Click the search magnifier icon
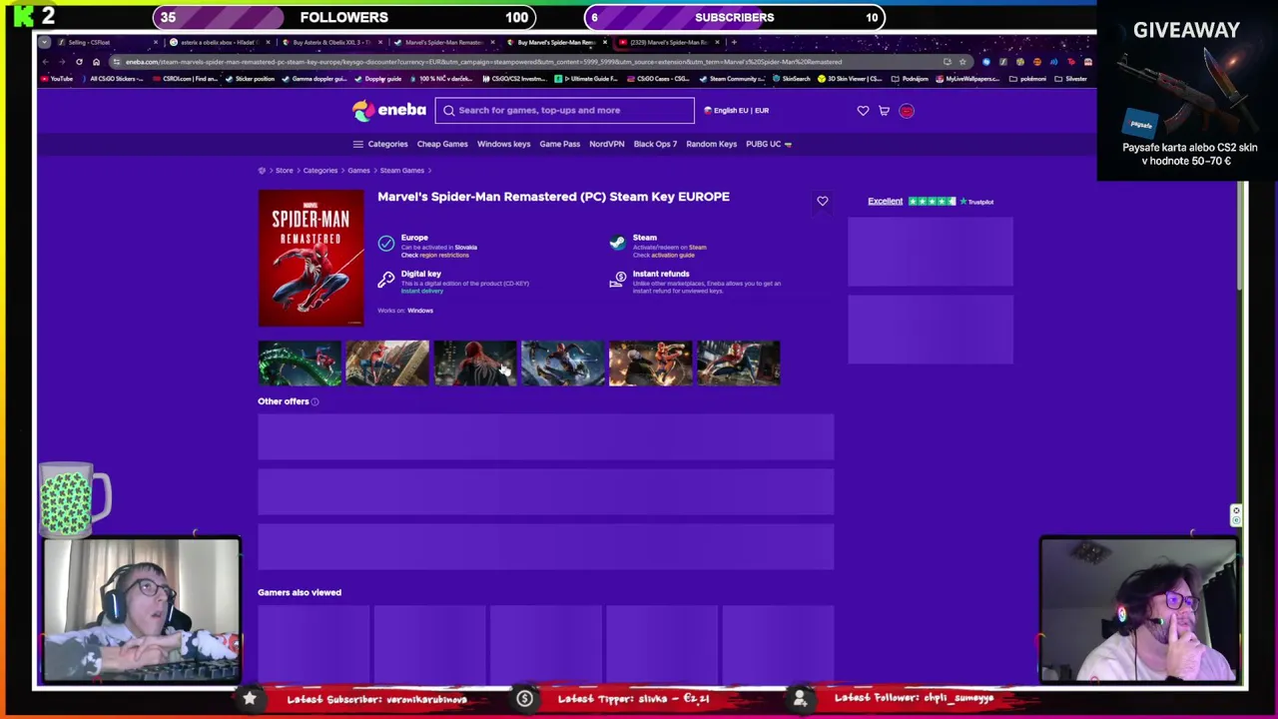This screenshot has width=1278, height=719. (x=448, y=110)
